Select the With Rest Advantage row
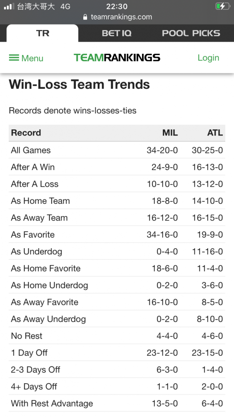234x417 pixels. click(x=117, y=403)
